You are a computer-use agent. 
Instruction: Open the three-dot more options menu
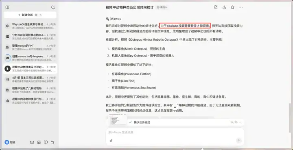(241, 7)
